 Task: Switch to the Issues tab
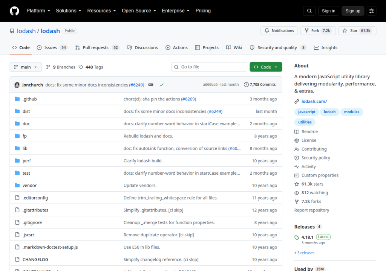click(52, 47)
